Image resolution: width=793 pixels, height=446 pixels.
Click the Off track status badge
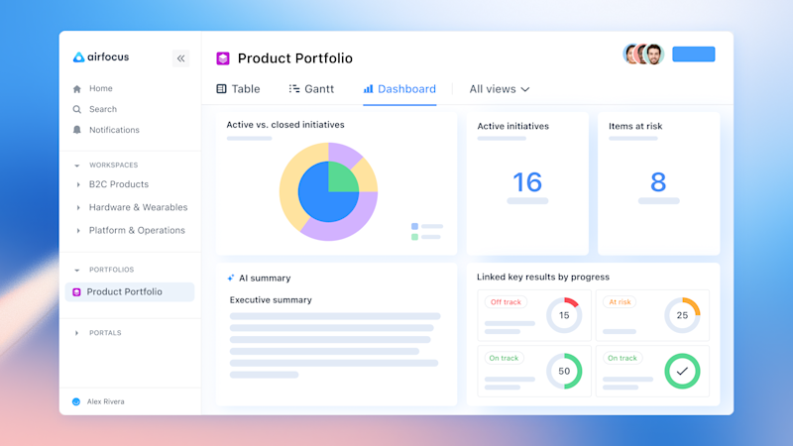pos(506,302)
